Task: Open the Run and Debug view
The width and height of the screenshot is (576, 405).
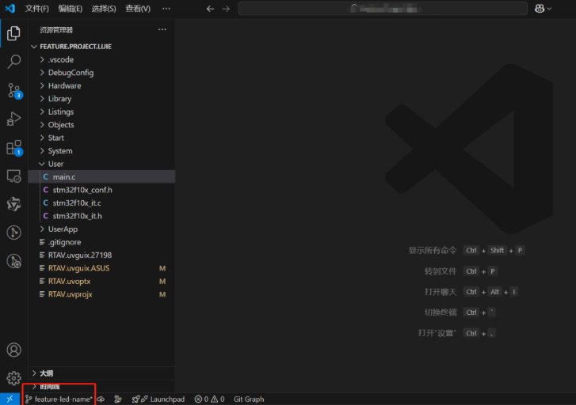Action: coord(13,119)
